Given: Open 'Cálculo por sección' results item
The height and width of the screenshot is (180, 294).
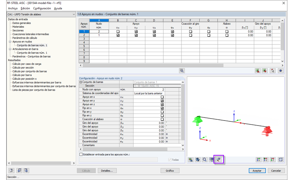Looking at the screenshot, I should 23,68.
